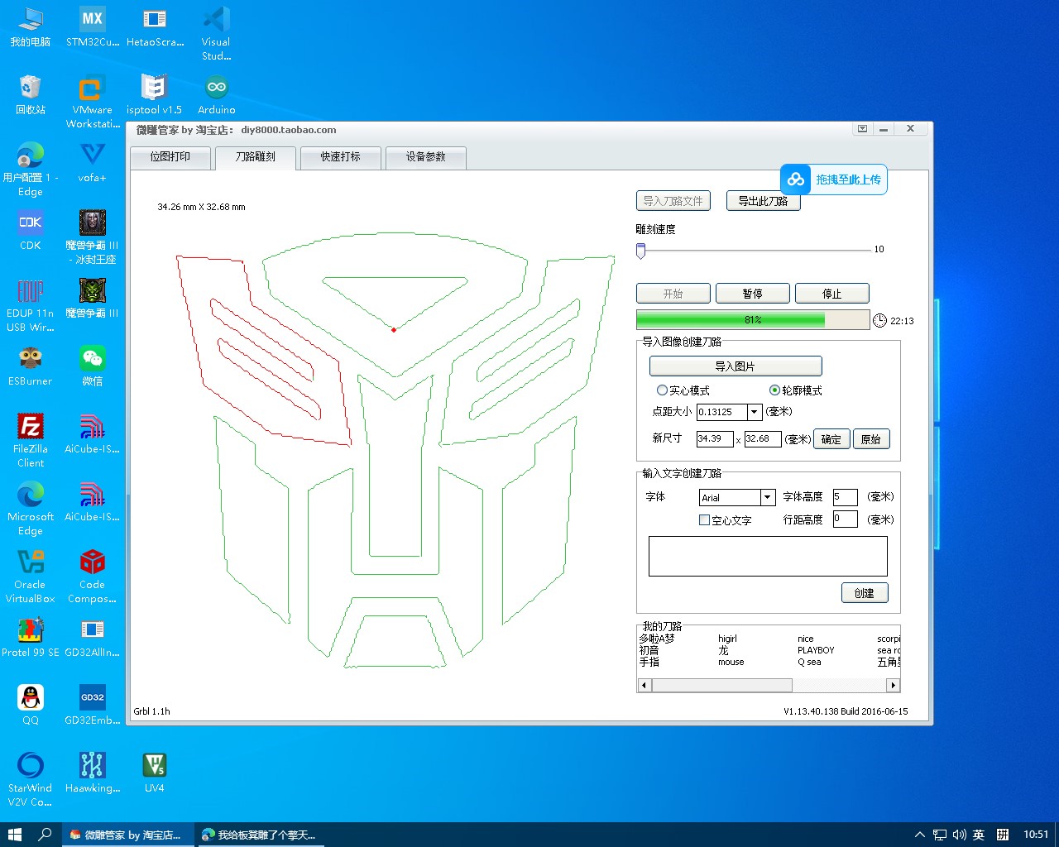Click the 雕刻速度 slider handle

pos(640,250)
